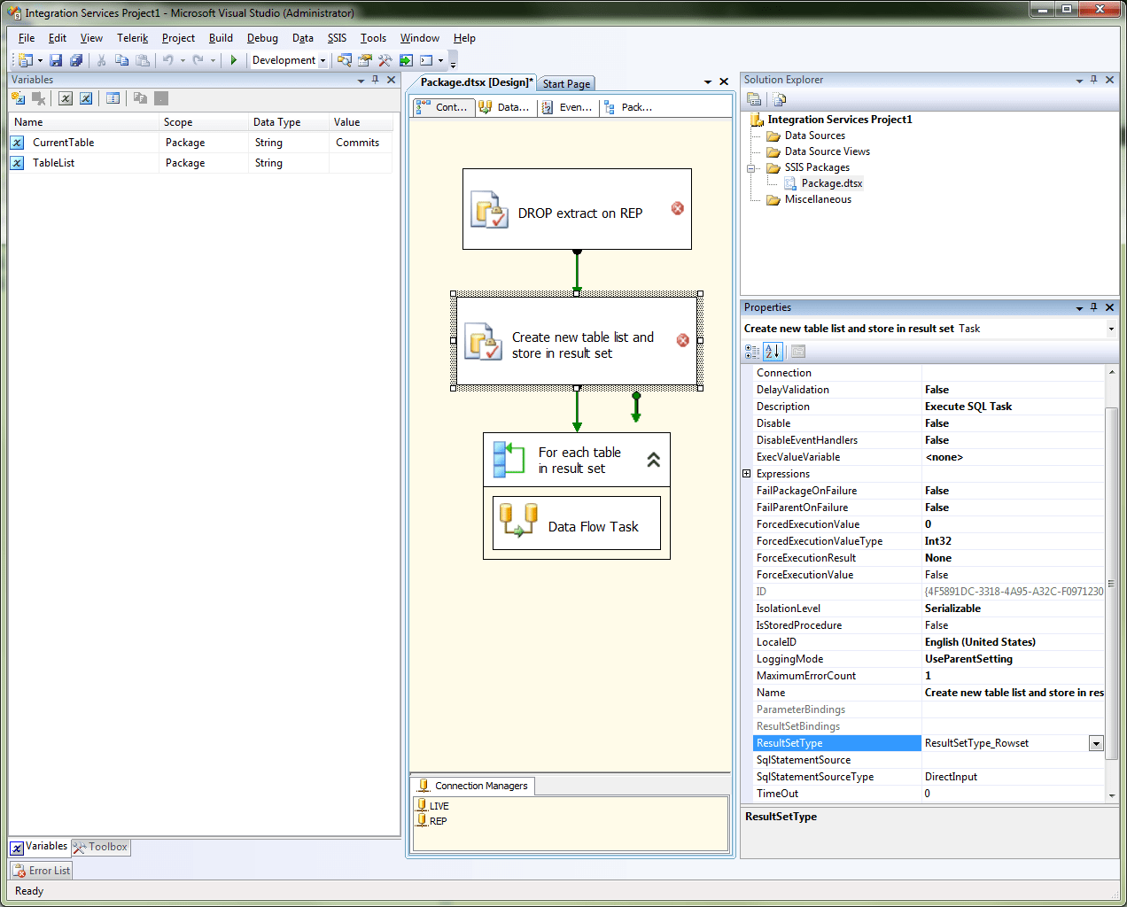Switch Properties grid to Categorized view

coord(752,352)
